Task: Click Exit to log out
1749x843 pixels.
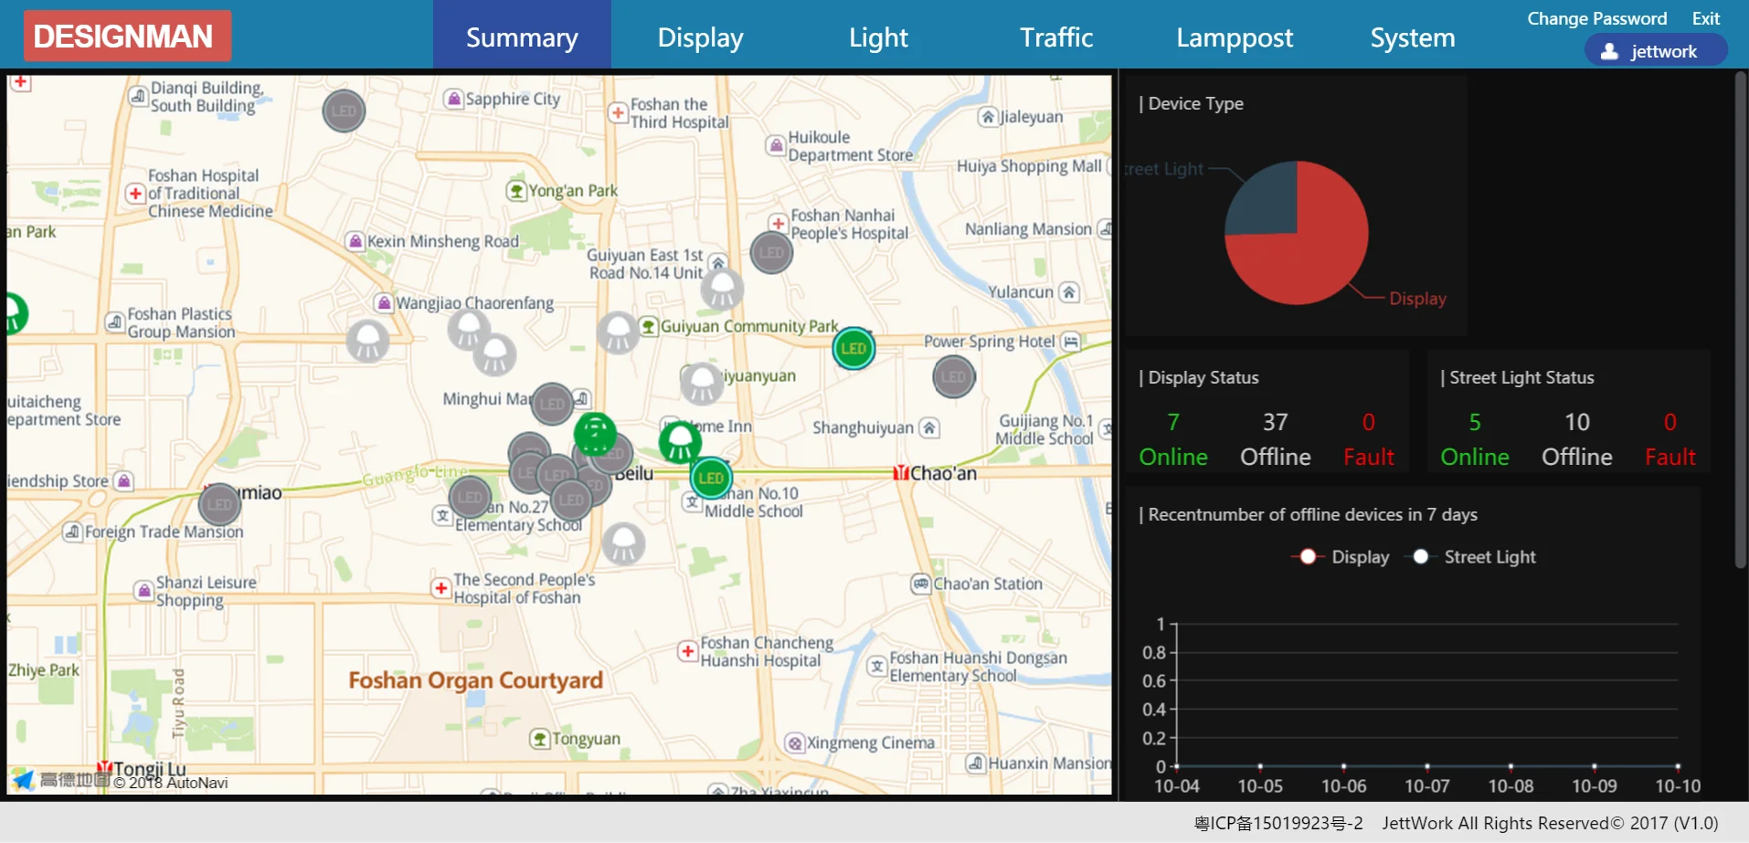Action: pyautogui.click(x=1706, y=18)
